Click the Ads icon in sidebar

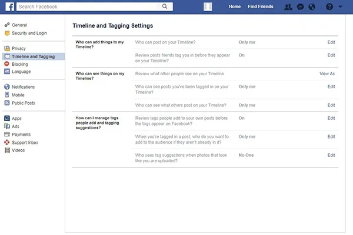7,126
